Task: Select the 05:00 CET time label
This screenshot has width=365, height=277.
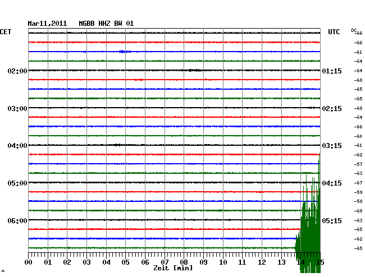Action: [x=17, y=183]
